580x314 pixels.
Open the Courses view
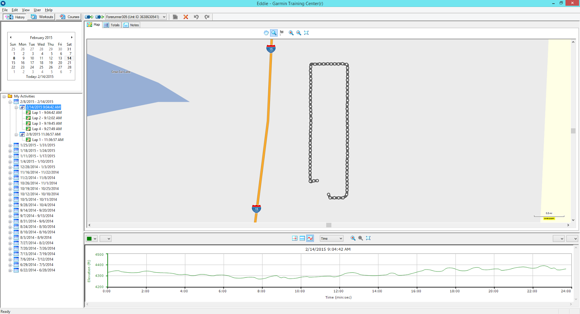(x=70, y=17)
